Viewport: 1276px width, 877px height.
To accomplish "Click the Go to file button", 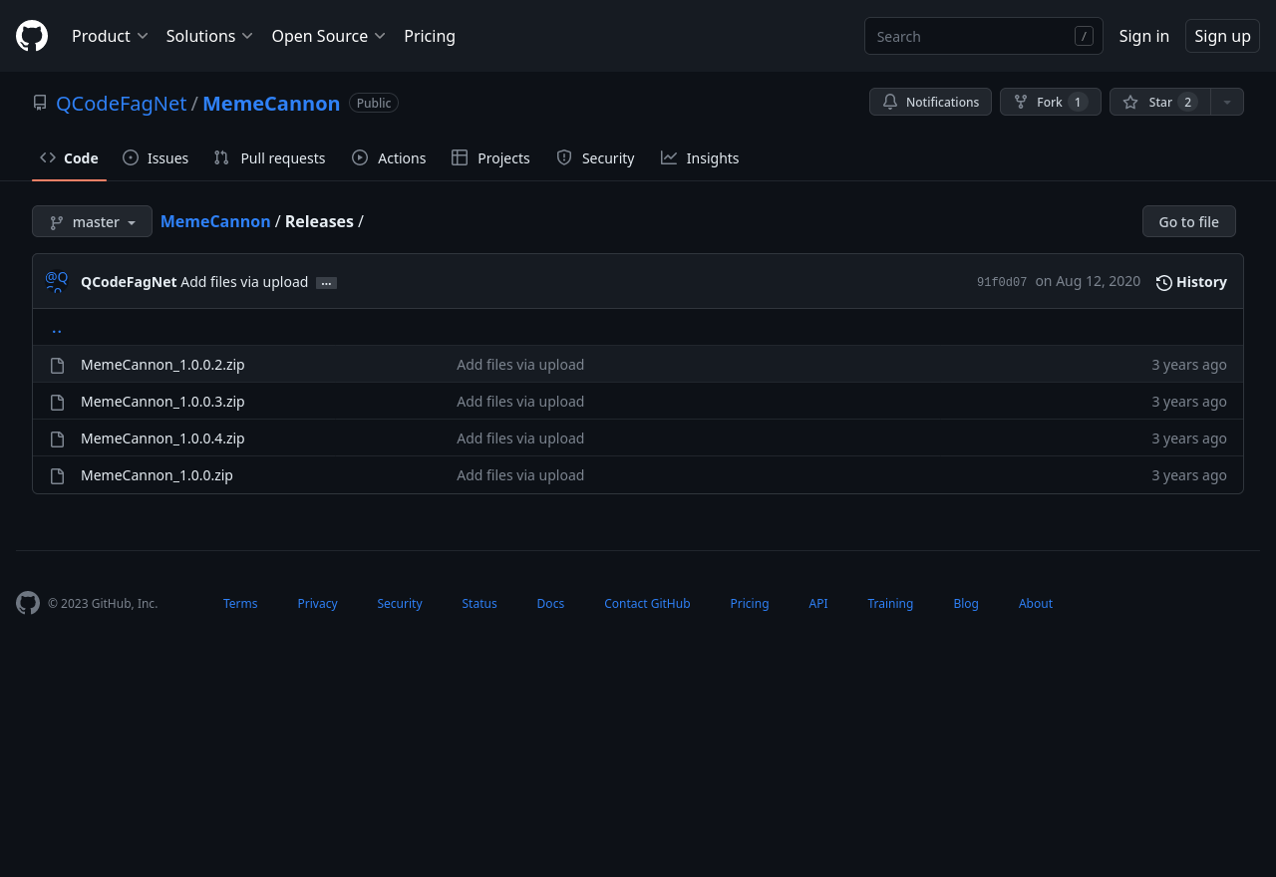I will click(1188, 221).
